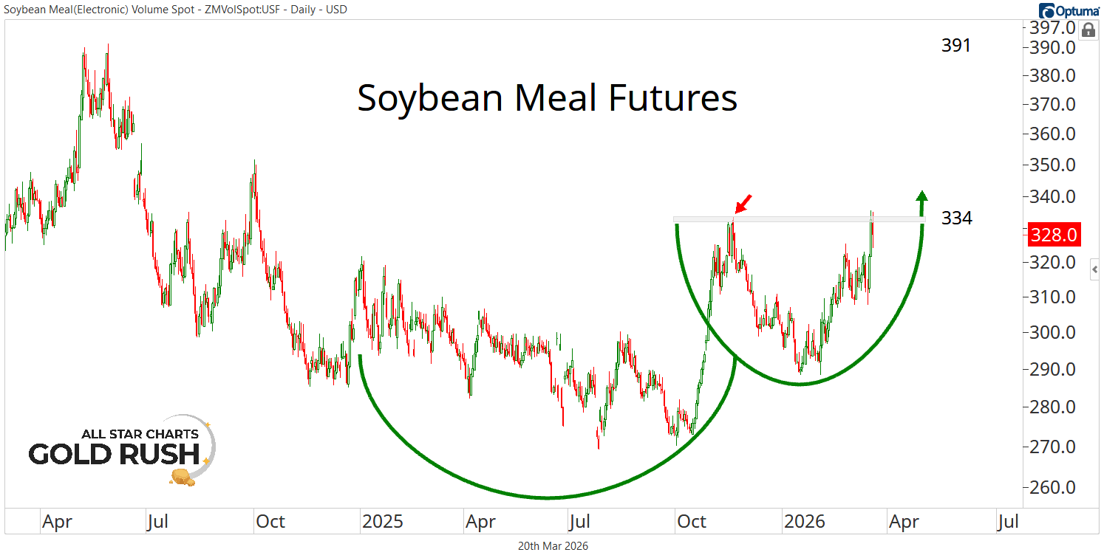Viewport: 1104px width, 558px height.
Task: Click the 260.0 mark on price axis
Action: 1054,488
